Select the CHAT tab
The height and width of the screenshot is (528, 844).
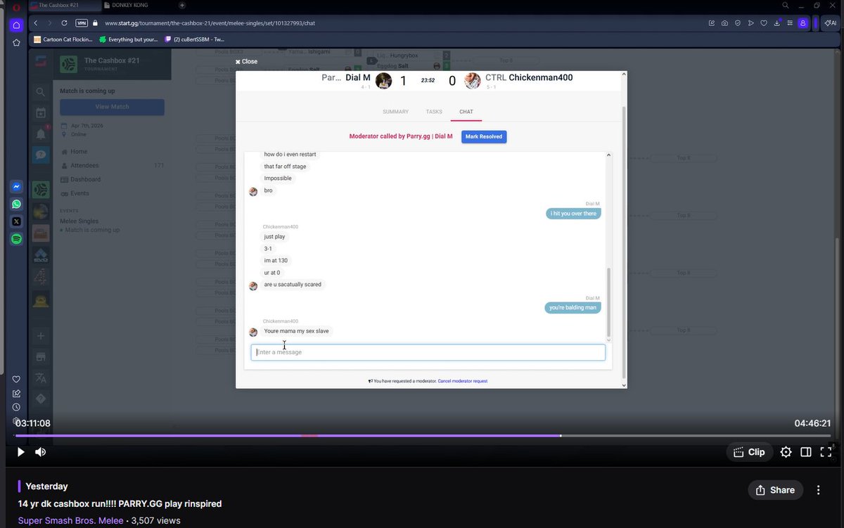coord(466,112)
